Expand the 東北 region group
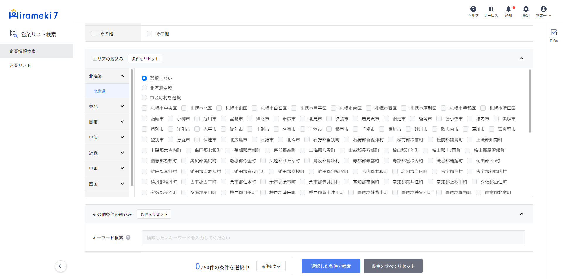 122,106
